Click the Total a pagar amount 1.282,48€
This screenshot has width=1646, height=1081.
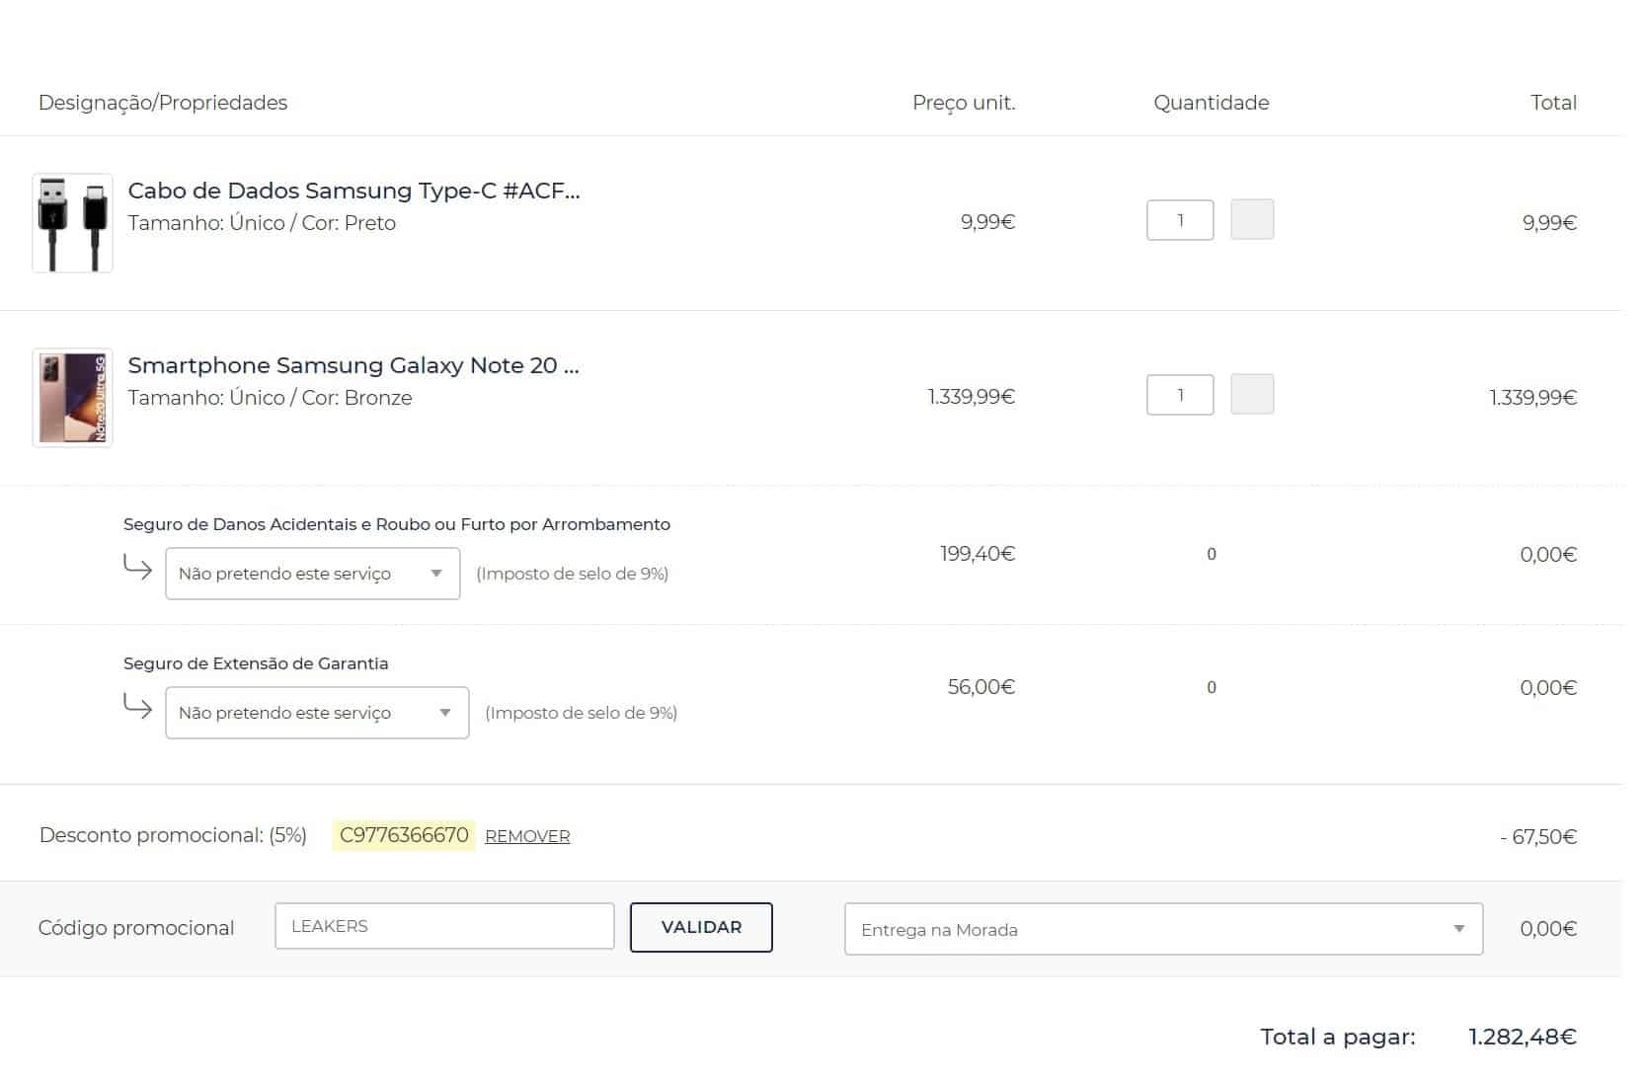(x=1522, y=1037)
